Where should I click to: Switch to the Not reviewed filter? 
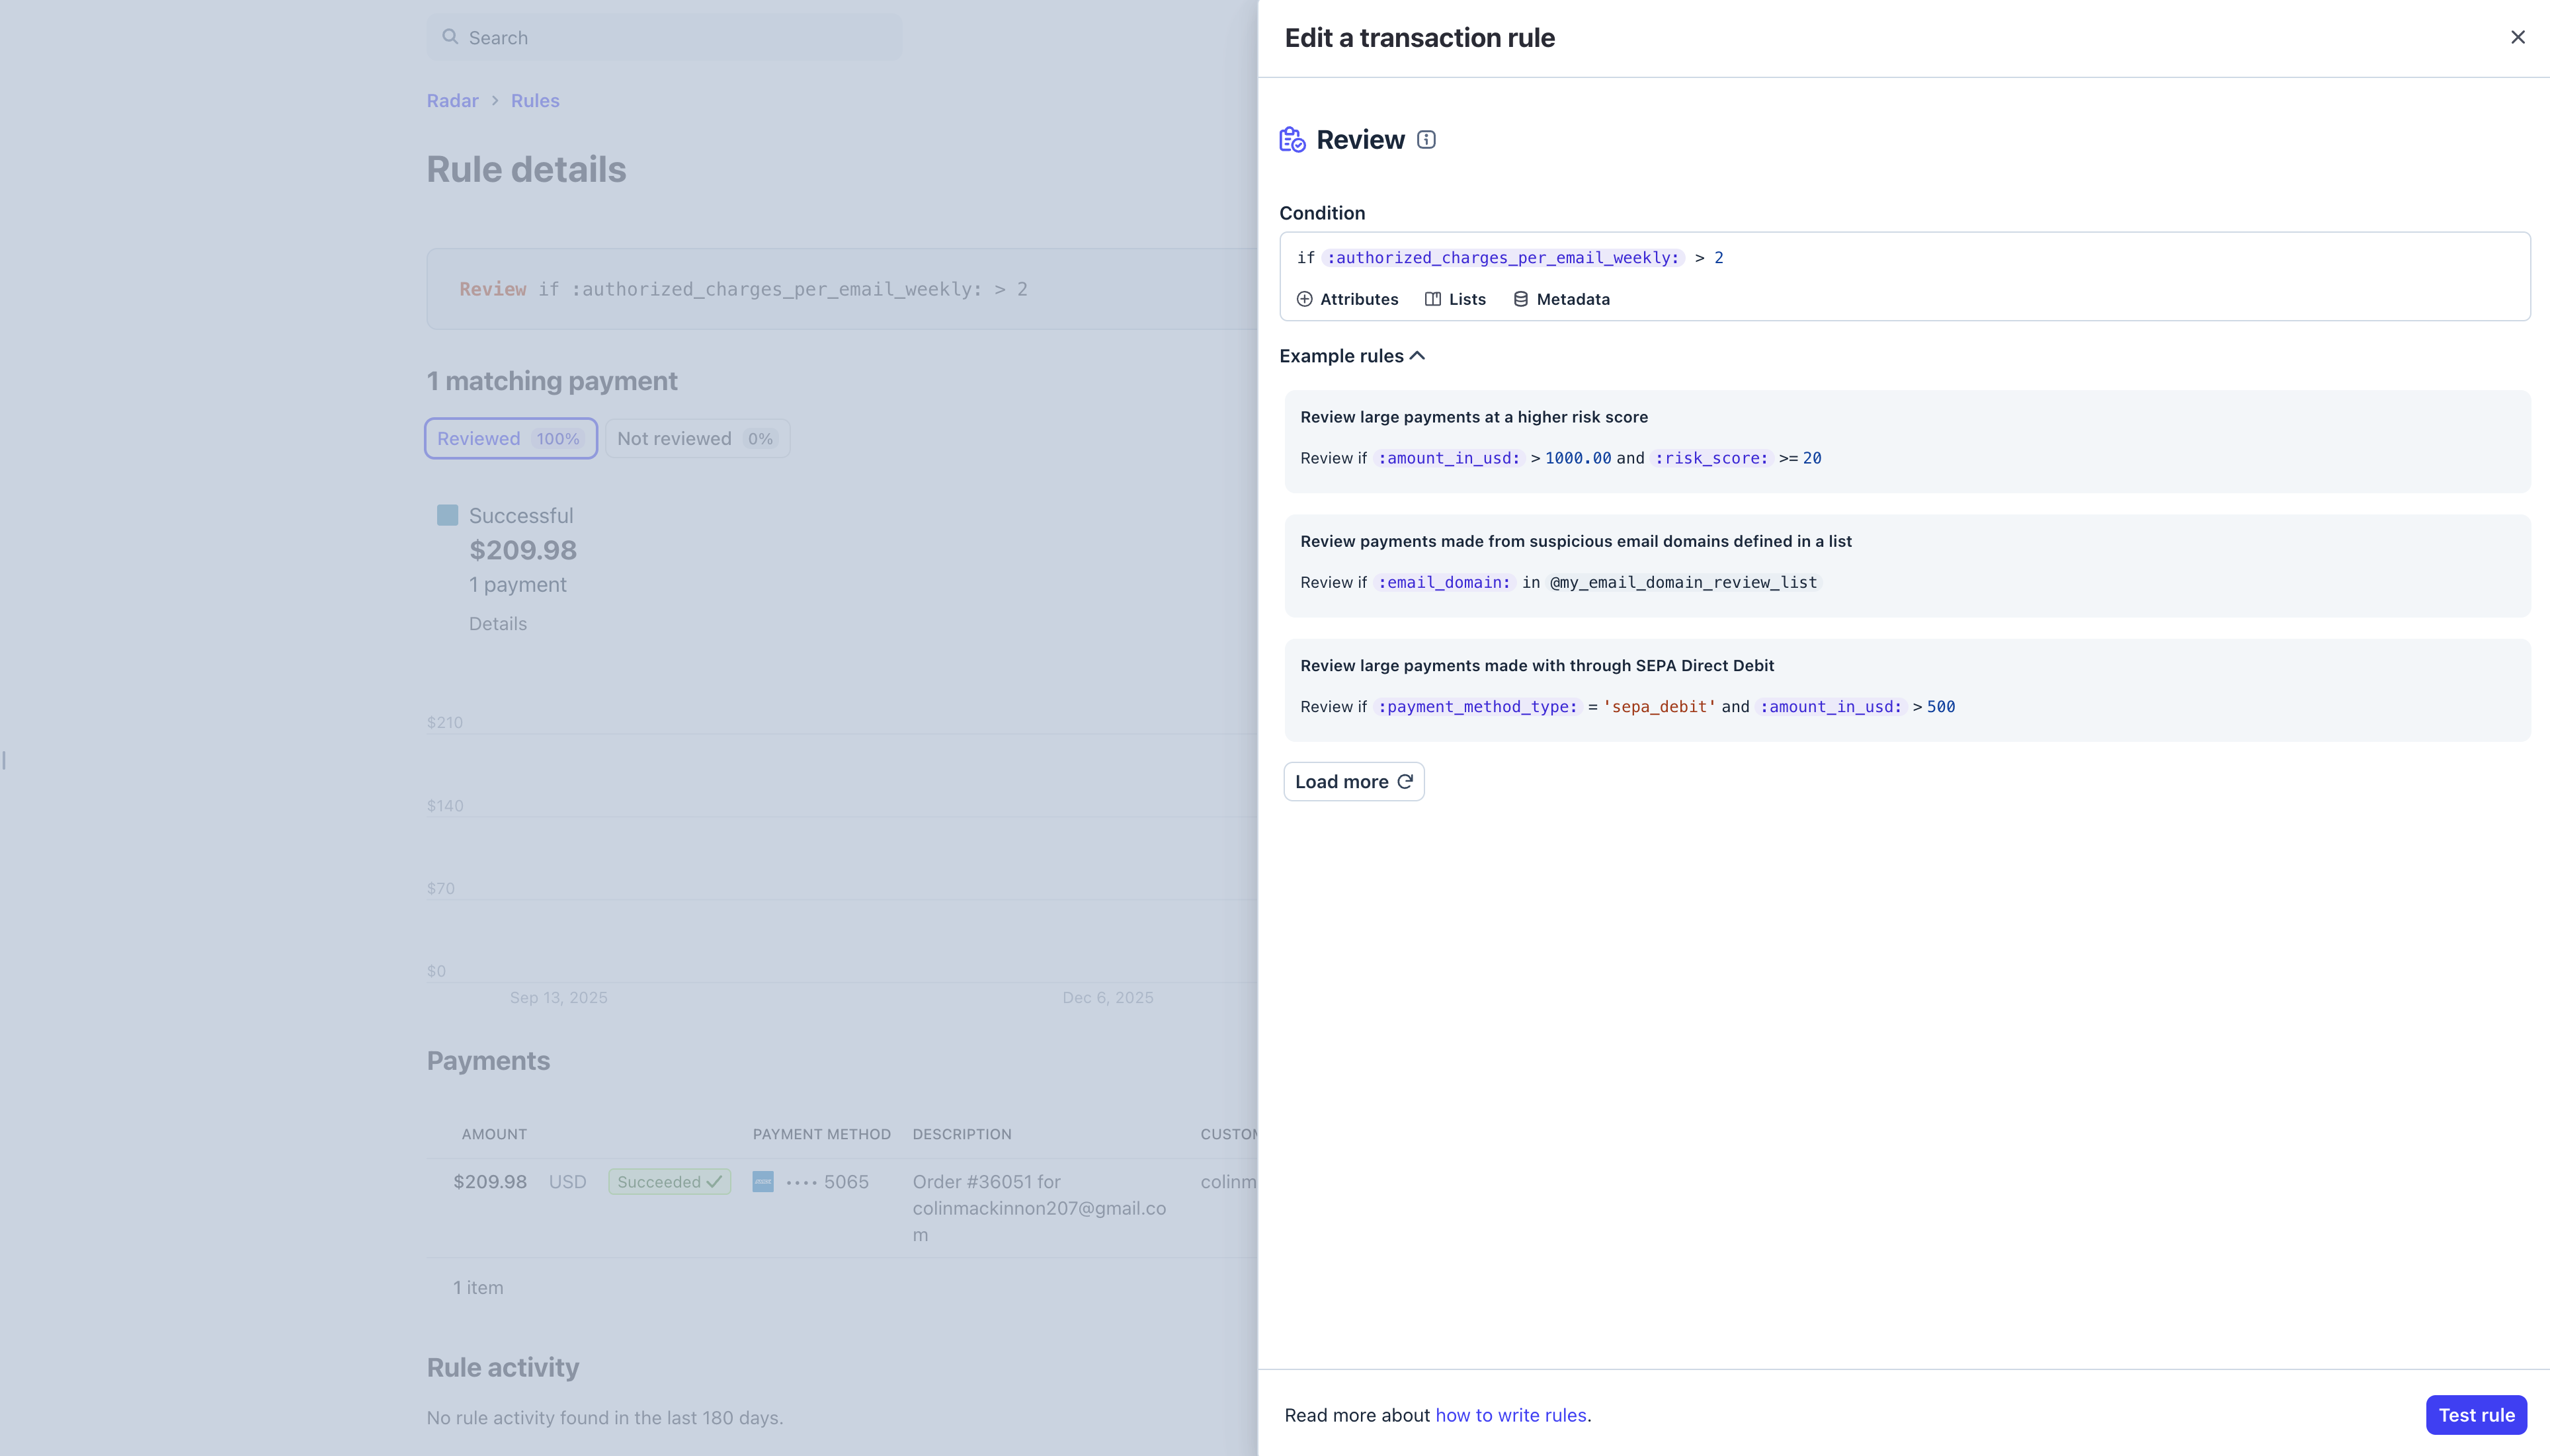(697, 438)
